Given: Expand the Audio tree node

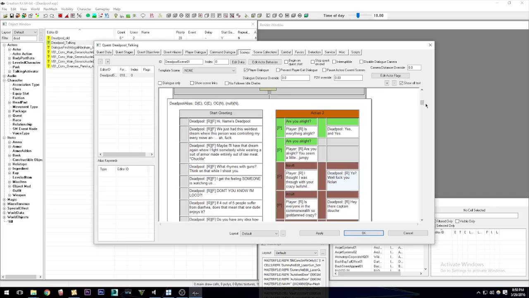Looking at the screenshot, I should 4,76.
